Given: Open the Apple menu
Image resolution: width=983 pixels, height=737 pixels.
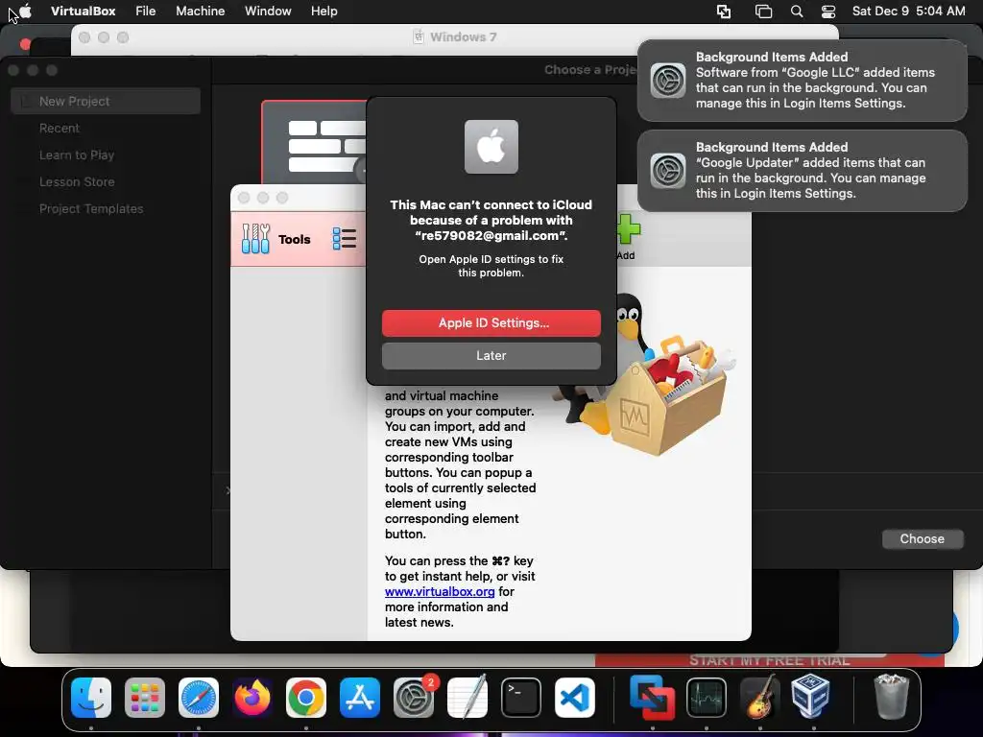Looking at the screenshot, I should 25,11.
